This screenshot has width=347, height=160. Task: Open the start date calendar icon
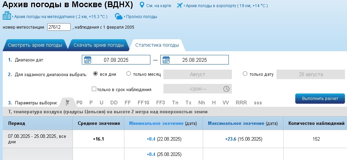[x=88, y=60]
